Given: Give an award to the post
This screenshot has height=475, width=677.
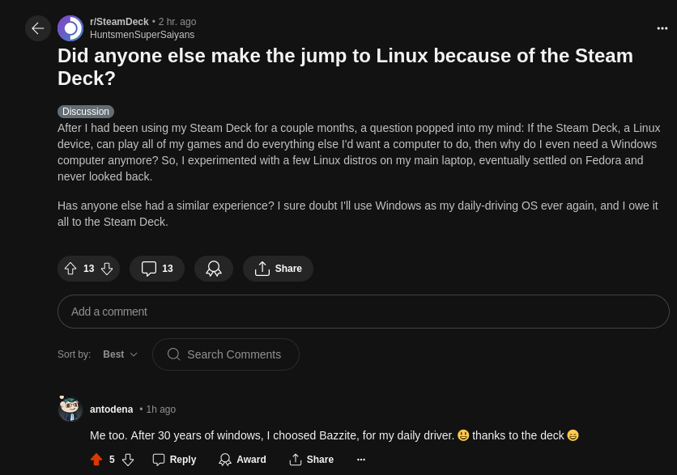Looking at the screenshot, I should coord(214,269).
